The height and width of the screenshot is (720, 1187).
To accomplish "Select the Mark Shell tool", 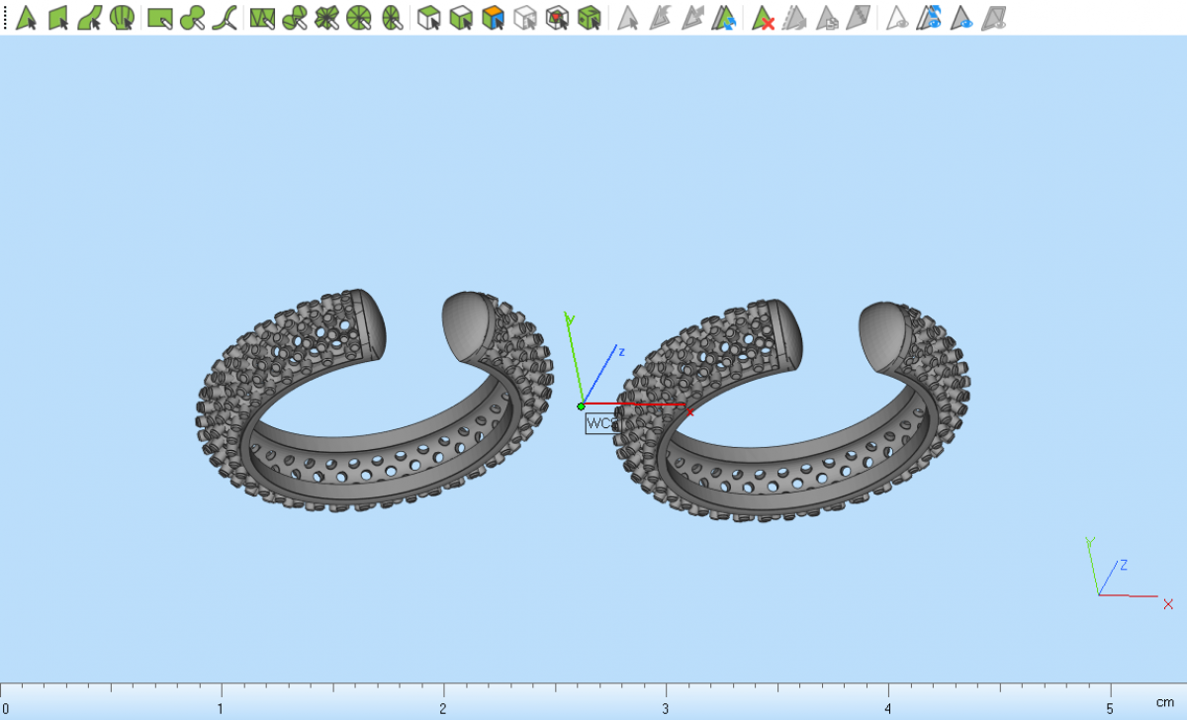I will pos(122,17).
